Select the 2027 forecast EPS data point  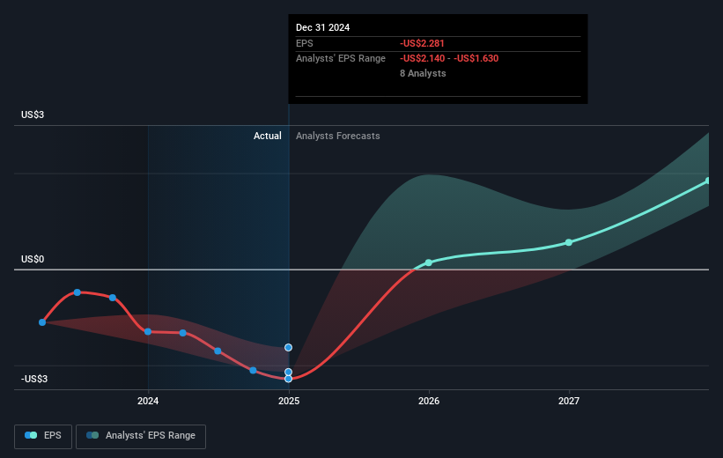pos(569,242)
